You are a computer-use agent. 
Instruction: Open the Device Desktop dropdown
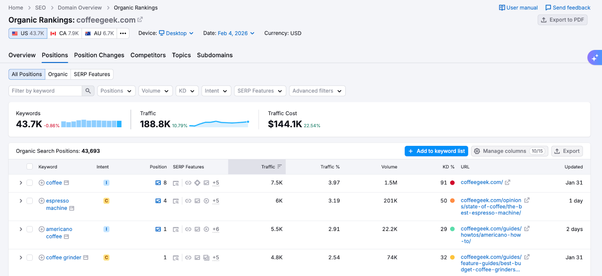pyautogui.click(x=176, y=33)
